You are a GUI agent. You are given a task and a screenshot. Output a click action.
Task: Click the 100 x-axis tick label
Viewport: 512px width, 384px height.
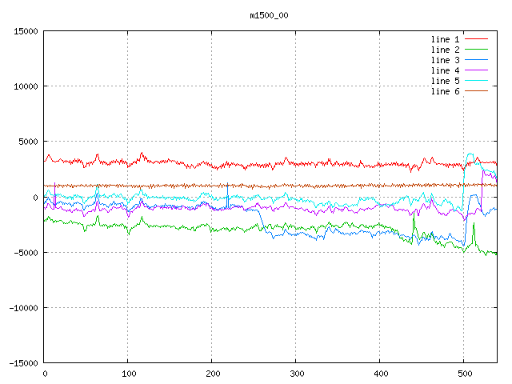click(x=127, y=374)
